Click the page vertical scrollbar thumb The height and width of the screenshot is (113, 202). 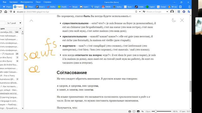coord(190,86)
